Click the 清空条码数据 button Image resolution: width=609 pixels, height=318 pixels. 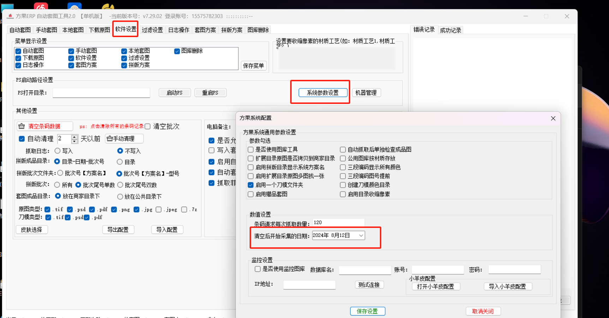click(45, 126)
